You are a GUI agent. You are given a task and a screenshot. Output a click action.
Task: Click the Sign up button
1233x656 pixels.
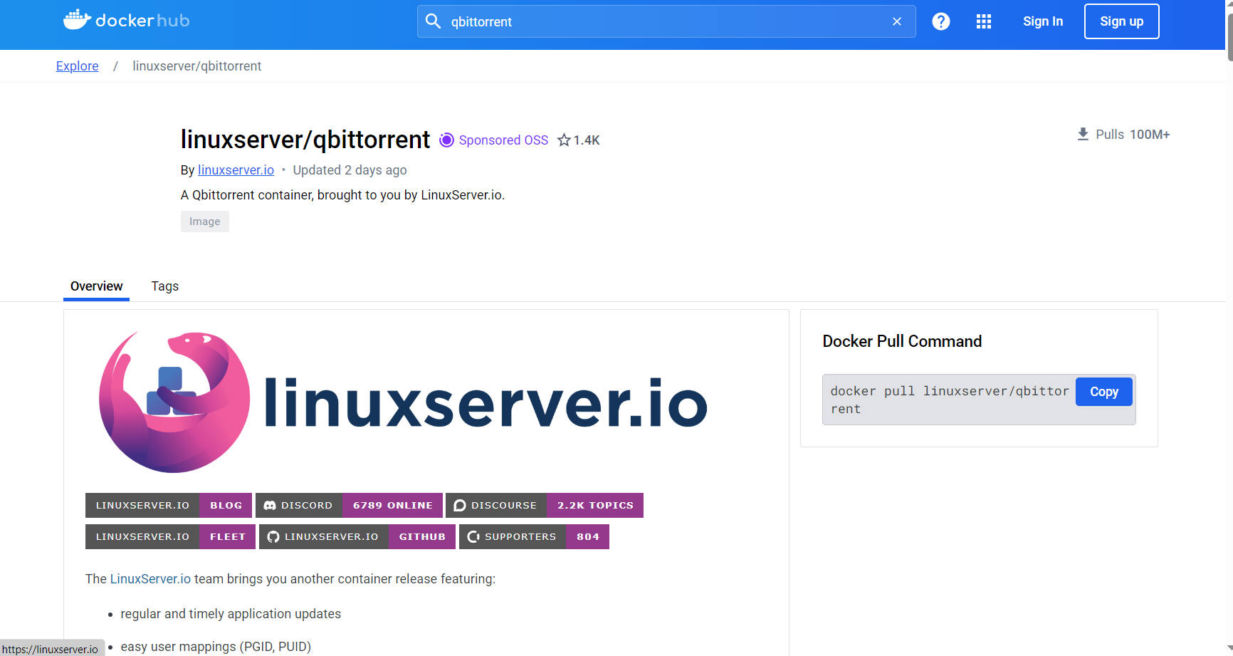tap(1122, 21)
